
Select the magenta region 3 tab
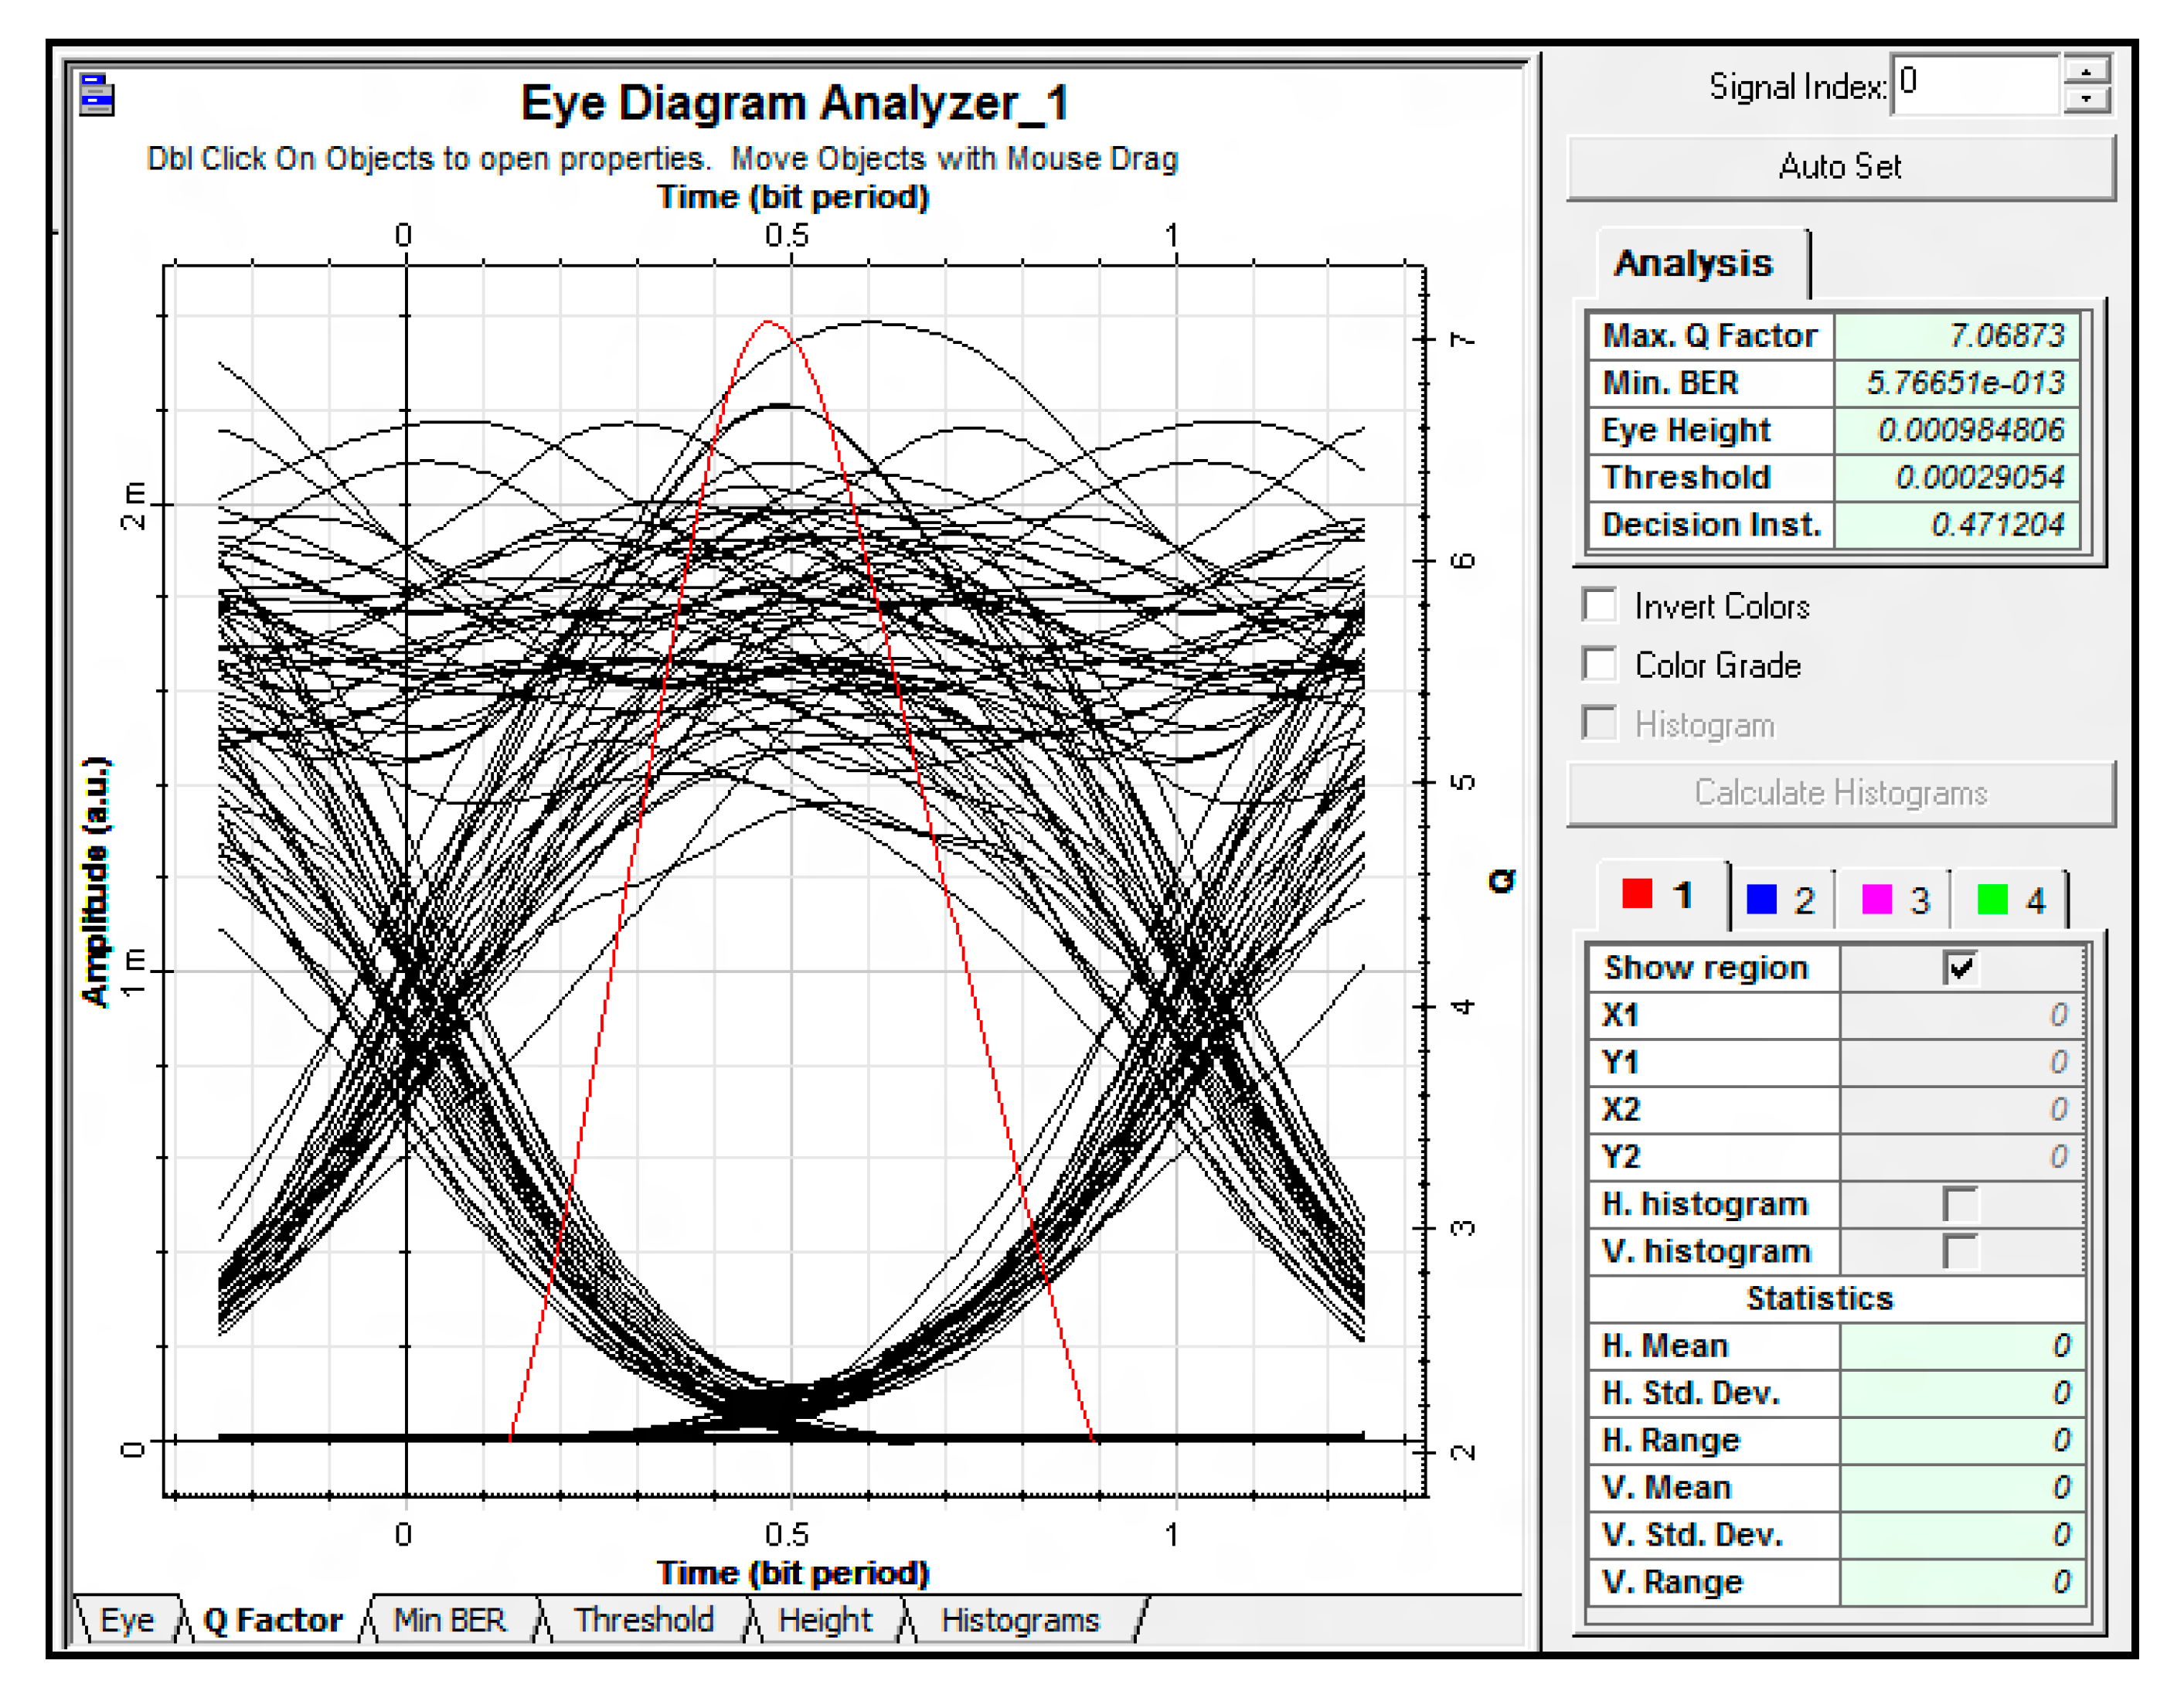point(1897,900)
